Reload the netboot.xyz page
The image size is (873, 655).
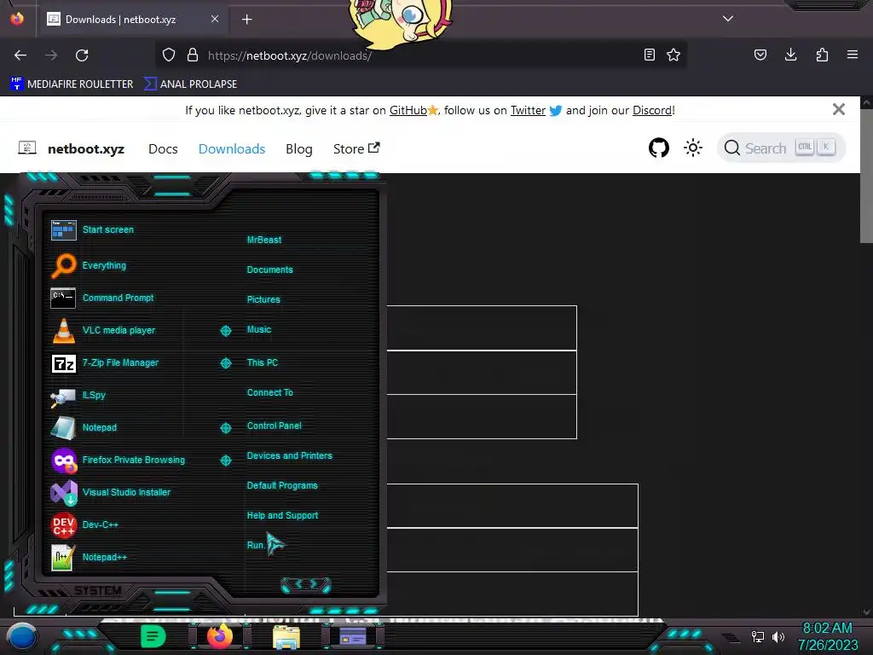point(82,55)
